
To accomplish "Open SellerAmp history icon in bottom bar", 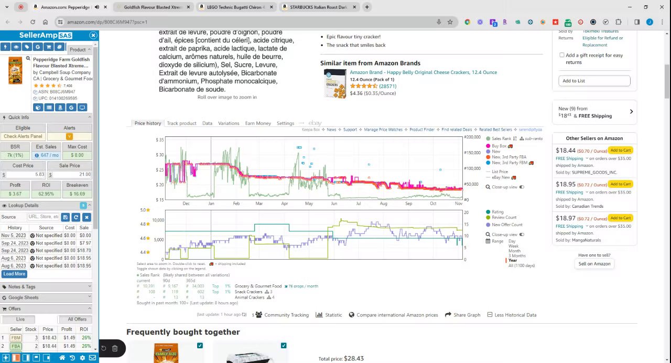I will coord(72,358).
